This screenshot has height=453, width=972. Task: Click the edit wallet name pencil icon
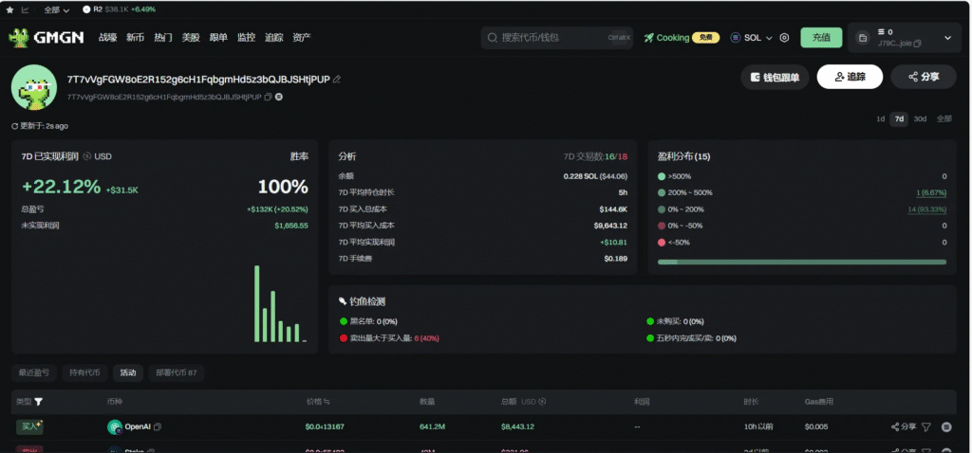coord(337,80)
